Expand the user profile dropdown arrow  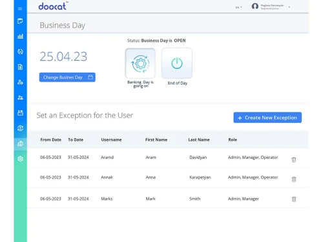tap(289, 7)
